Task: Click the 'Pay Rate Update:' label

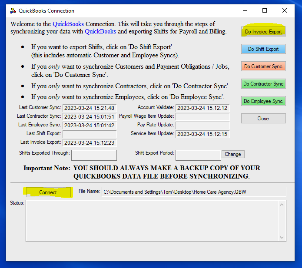Action: pyautogui.click(x=156, y=125)
